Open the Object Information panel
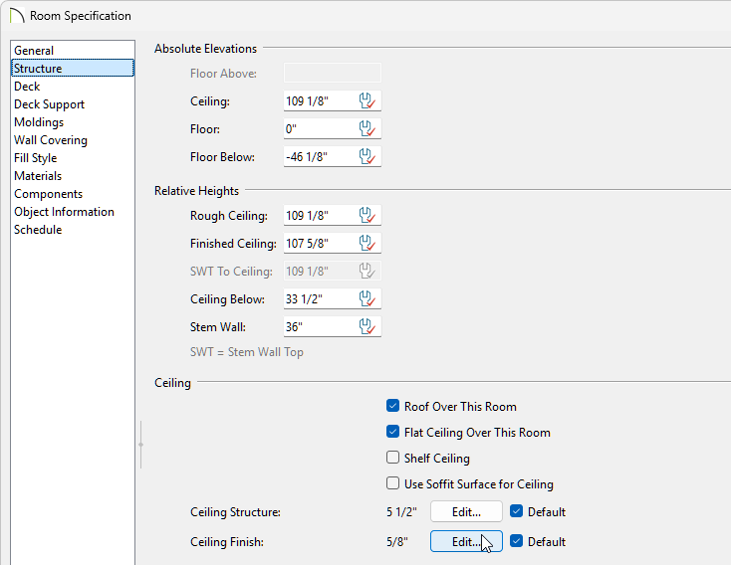 coord(73,212)
